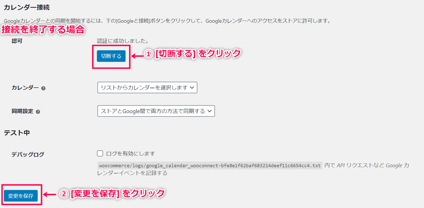
Task: Open the カレンダー selection dropdown
Action: [x=147, y=88]
